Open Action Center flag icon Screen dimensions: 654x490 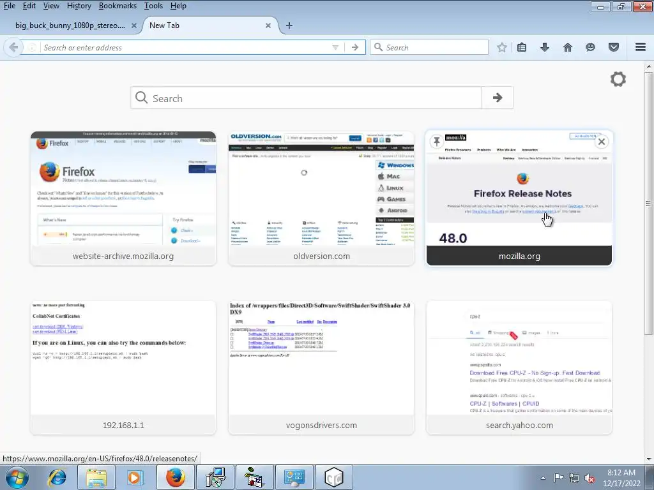pyautogui.click(x=558, y=477)
